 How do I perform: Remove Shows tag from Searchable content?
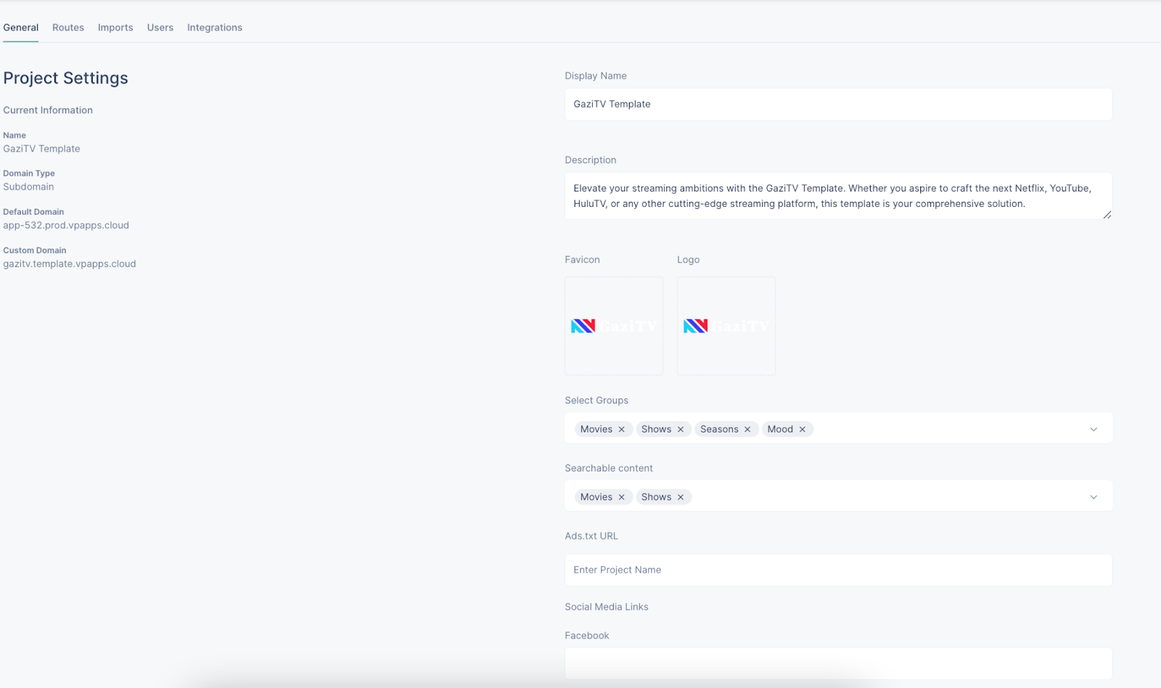(681, 497)
